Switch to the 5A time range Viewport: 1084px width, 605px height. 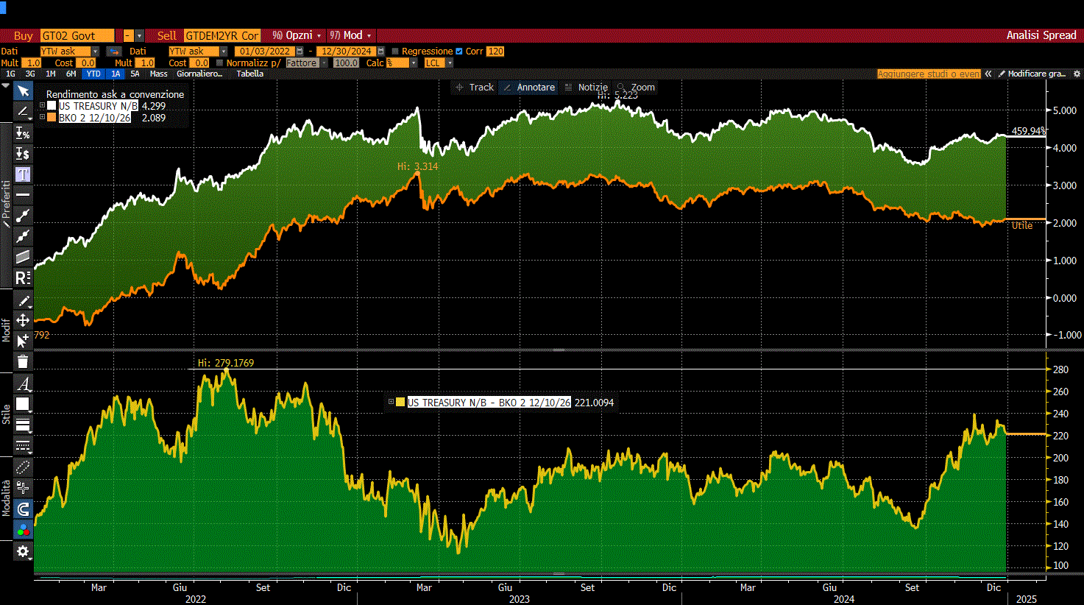pos(135,74)
